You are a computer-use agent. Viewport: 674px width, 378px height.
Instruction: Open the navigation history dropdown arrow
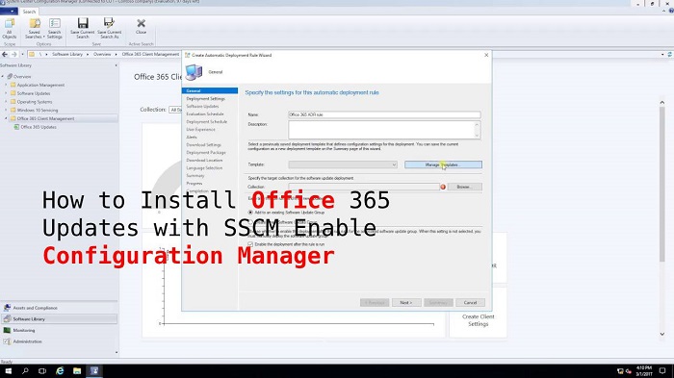[x=22, y=55]
